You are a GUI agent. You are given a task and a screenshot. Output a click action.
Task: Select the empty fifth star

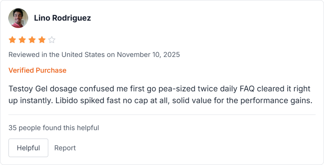click(52, 40)
